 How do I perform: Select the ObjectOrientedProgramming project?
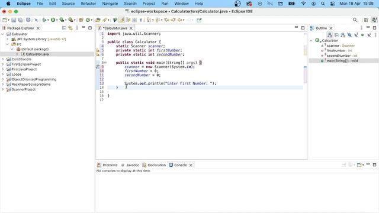click(x=34, y=79)
